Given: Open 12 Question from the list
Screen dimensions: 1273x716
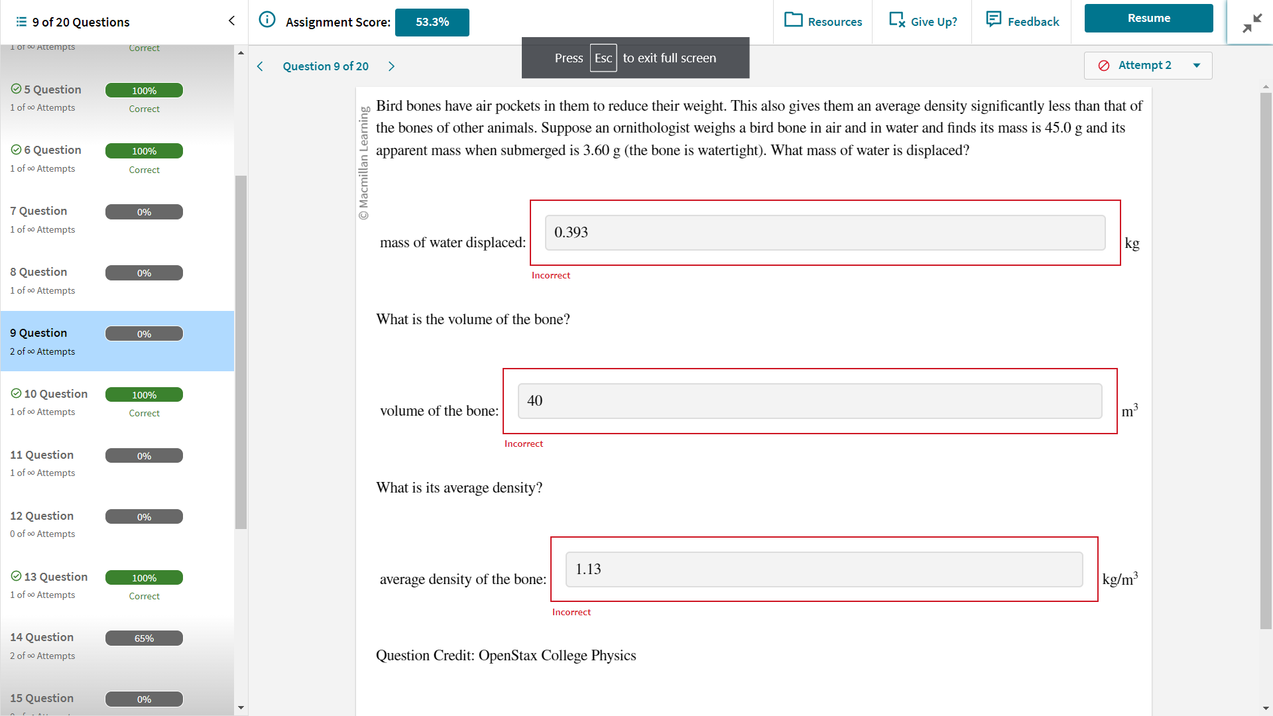Looking at the screenshot, I should click(x=42, y=516).
